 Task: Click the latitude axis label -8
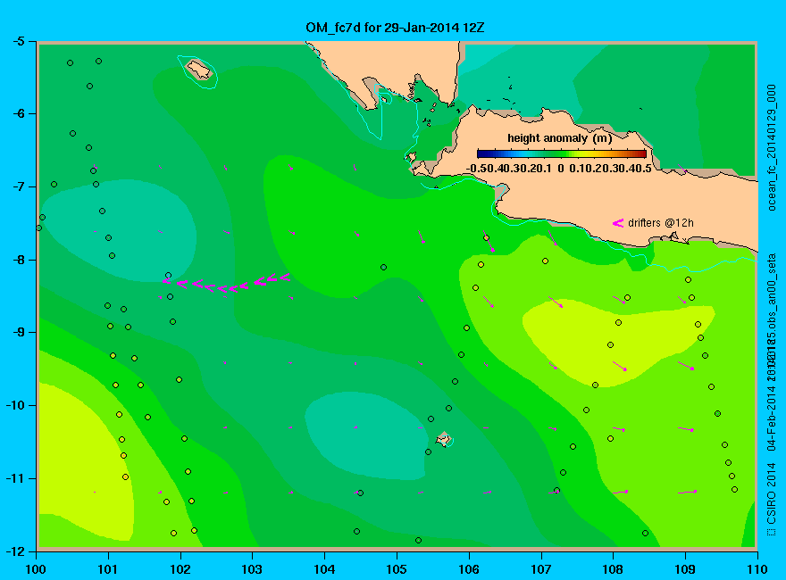(x=18, y=260)
